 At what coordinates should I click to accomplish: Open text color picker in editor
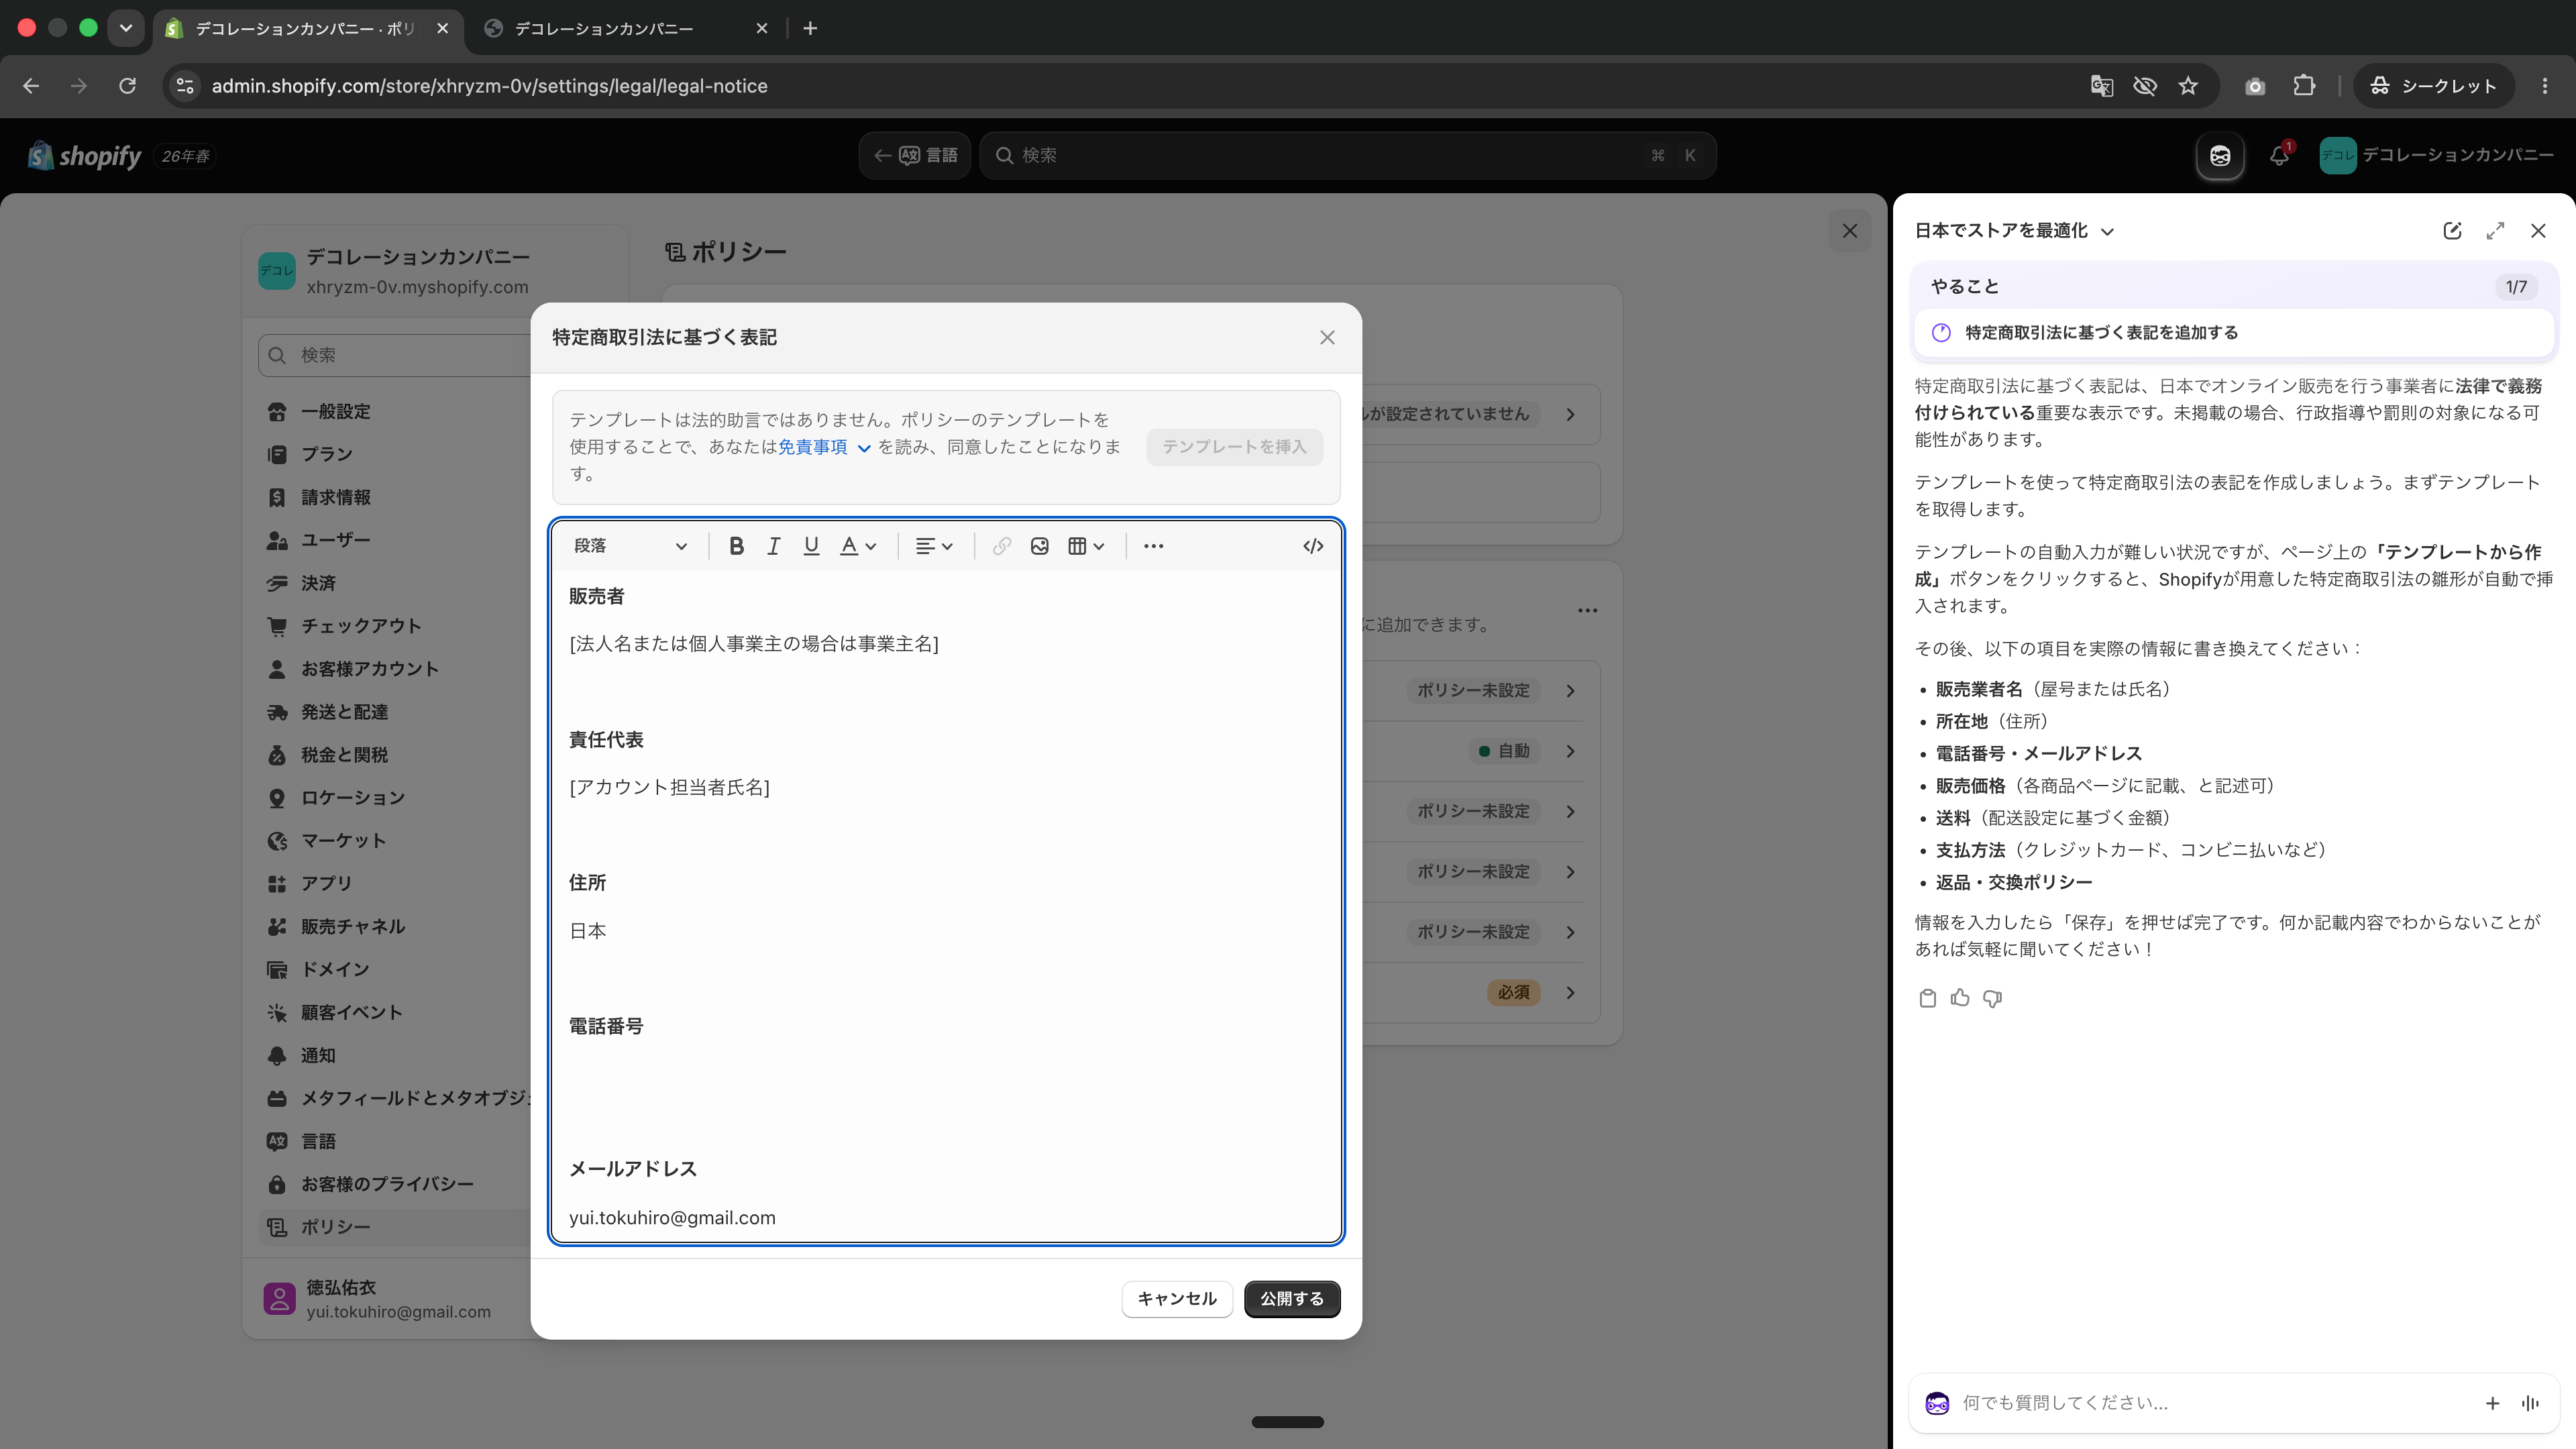coord(858,546)
